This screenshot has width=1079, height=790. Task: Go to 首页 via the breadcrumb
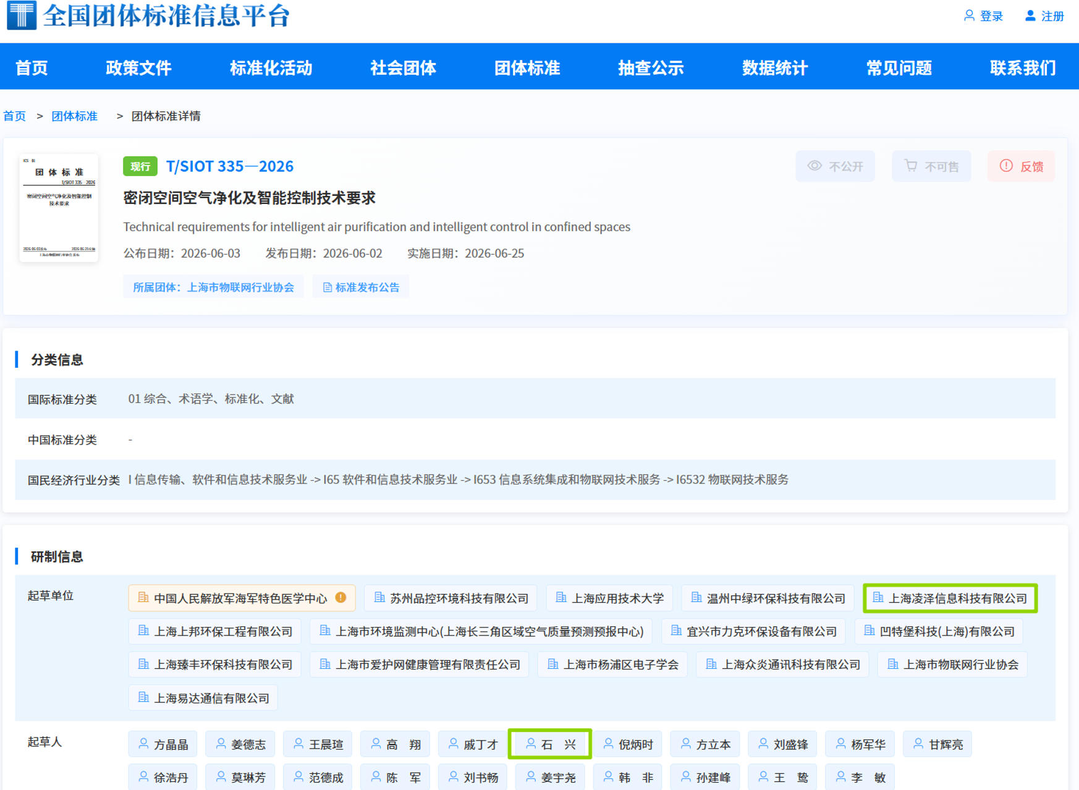[15, 116]
